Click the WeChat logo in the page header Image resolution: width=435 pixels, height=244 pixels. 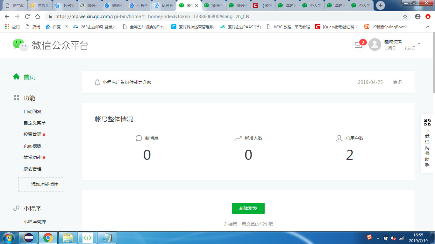coord(20,45)
